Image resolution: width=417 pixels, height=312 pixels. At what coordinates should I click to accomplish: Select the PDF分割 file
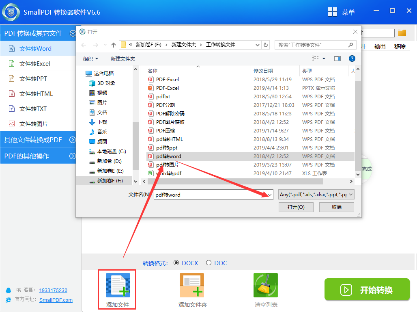coord(165,105)
